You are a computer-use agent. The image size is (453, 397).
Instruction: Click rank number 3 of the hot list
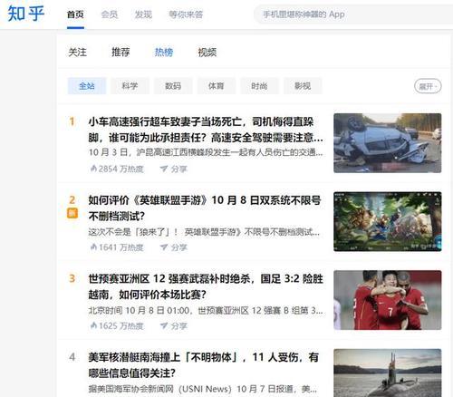click(x=72, y=278)
